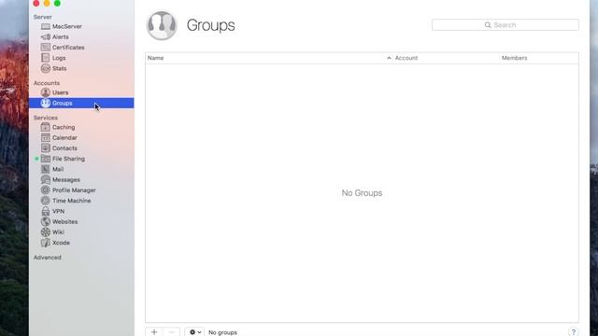Click the red close window button
The image size is (598, 336).
click(x=36, y=3)
